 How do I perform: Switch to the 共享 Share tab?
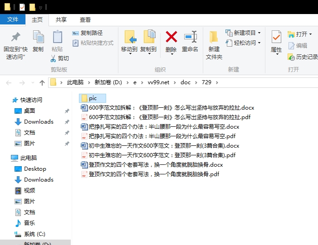coord(61,19)
